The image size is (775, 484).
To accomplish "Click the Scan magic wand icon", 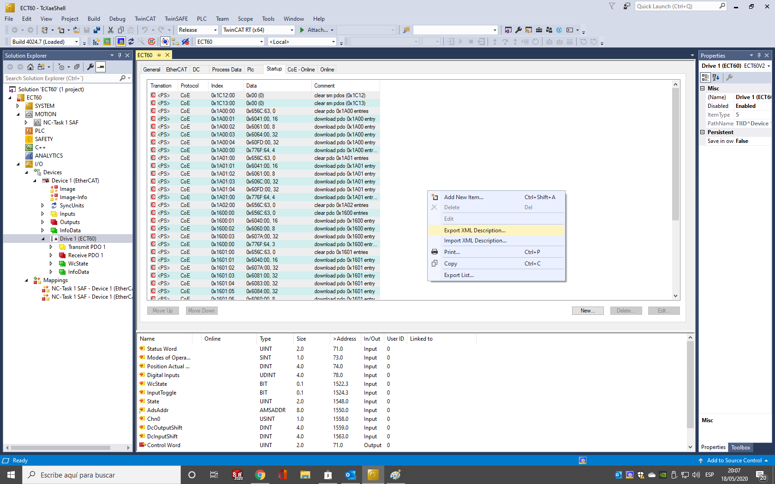I will coord(141,42).
